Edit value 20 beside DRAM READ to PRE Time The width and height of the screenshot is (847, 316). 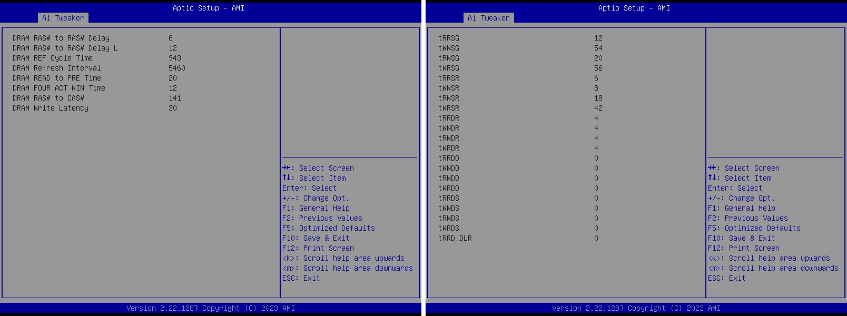click(173, 78)
